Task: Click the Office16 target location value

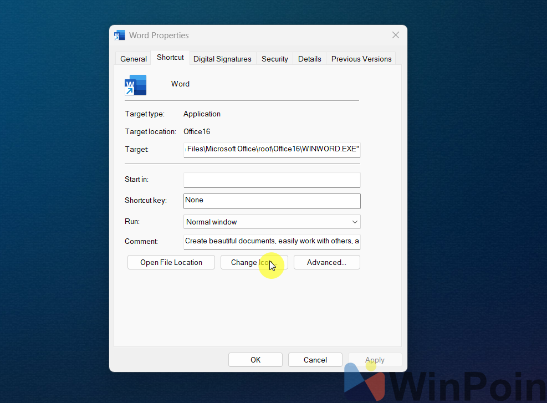Action: tap(197, 131)
